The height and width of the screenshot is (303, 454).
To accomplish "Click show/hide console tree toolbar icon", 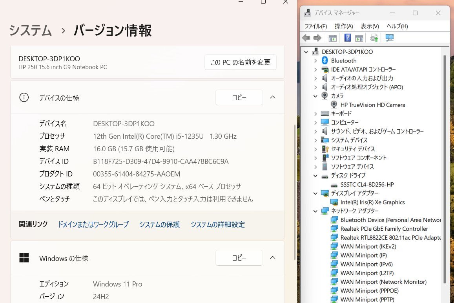I will click(332, 38).
